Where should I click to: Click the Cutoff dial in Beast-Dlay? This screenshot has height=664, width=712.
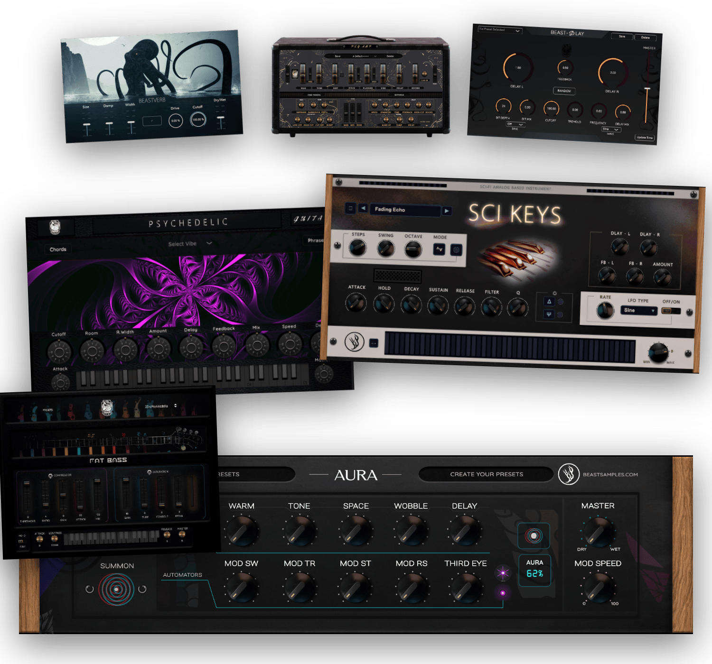click(551, 109)
